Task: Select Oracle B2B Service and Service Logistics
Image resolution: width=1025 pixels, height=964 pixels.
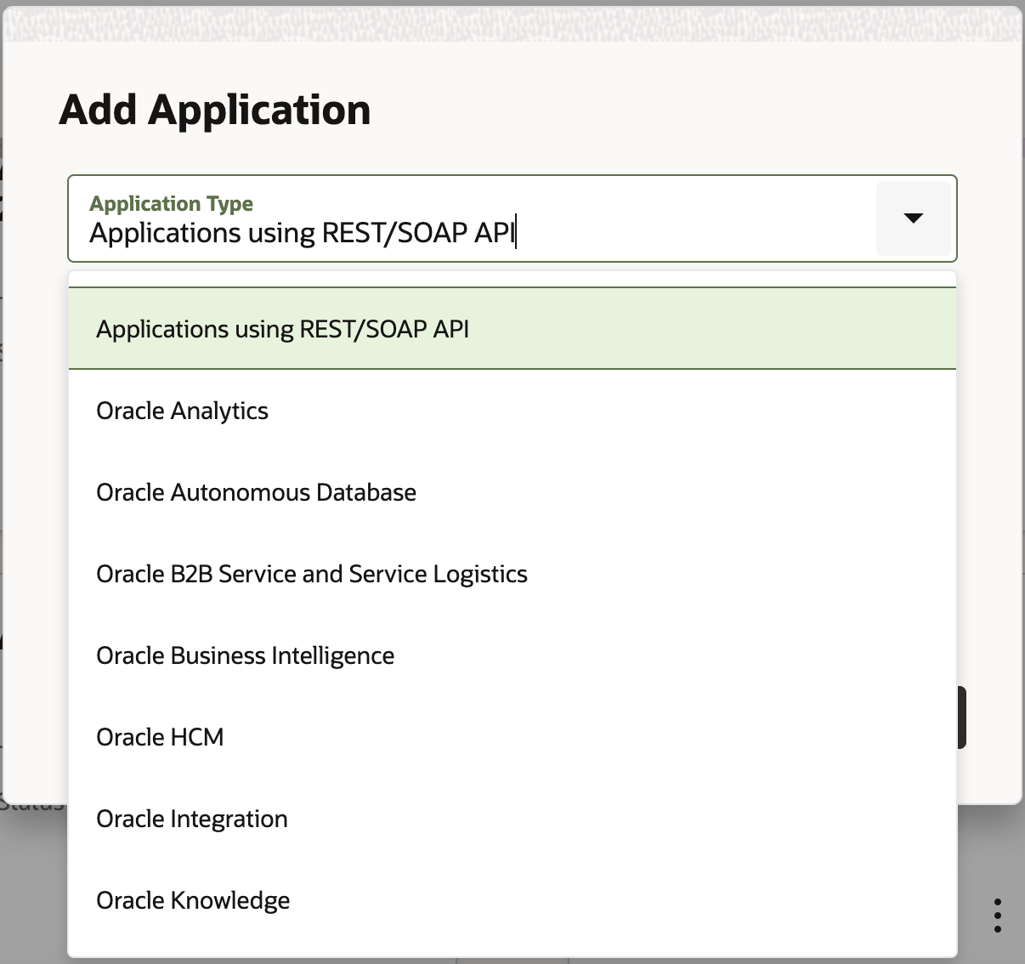Action: click(x=311, y=574)
